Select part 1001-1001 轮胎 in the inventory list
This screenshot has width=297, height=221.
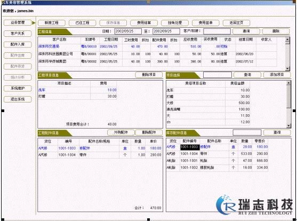(x=217, y=161)
